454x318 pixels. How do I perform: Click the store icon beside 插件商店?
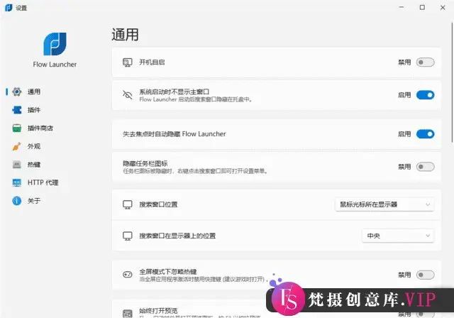pos(17,128)
